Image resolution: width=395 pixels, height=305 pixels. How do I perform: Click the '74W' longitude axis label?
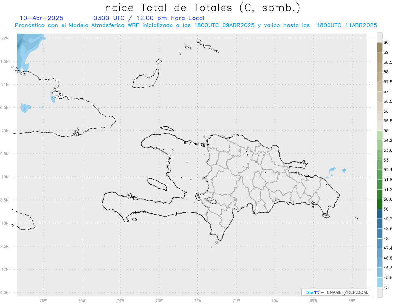tap(120, 300)
